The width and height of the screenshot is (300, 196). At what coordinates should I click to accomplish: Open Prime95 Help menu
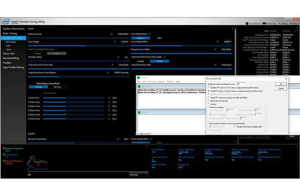click(178, 81)
